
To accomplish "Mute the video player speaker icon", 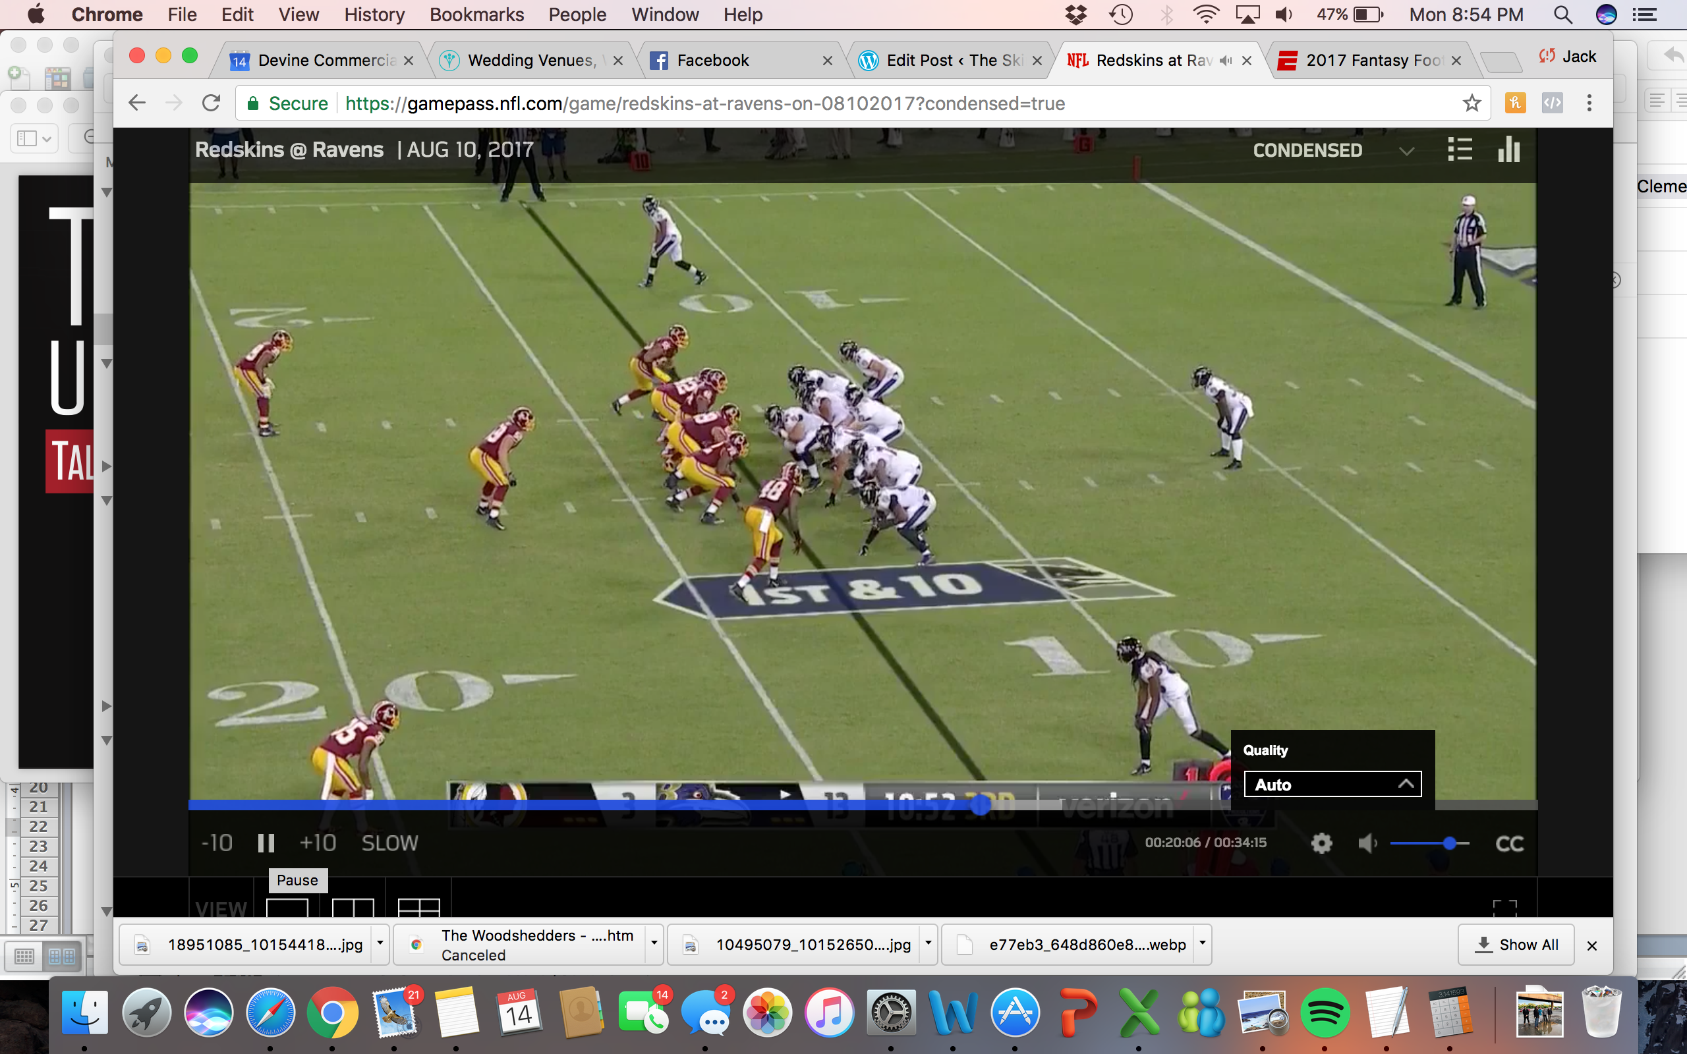I will (x=1367, y=843).
